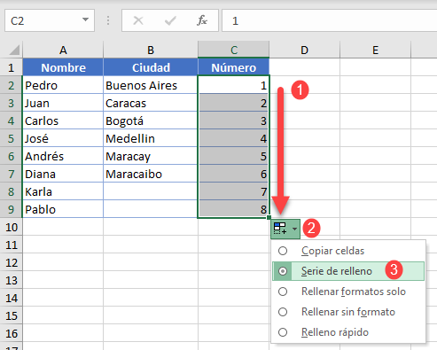Choose Rellenar formatos solo option
The height and width of the screenshot is (350, 437).
tap(348, 292)
